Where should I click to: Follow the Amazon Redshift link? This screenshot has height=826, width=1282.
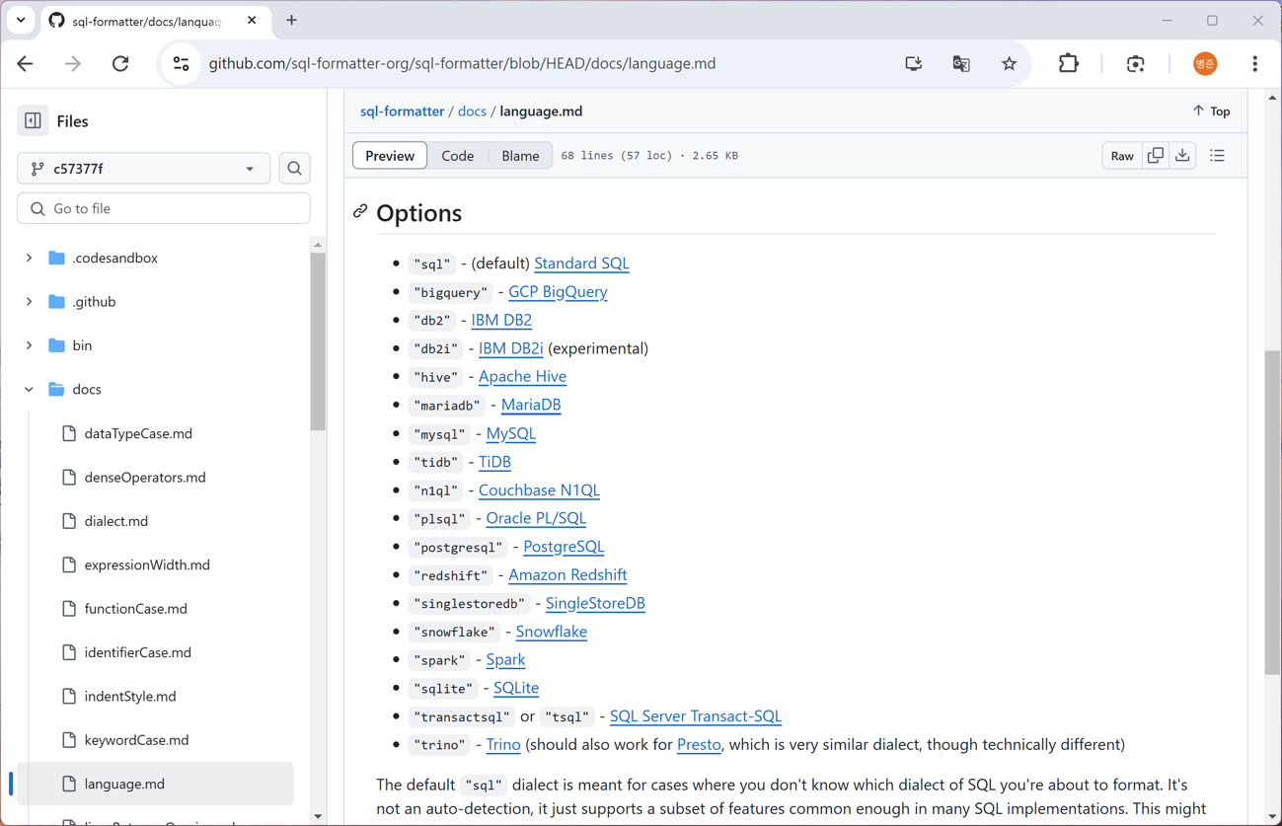[567, 575]
